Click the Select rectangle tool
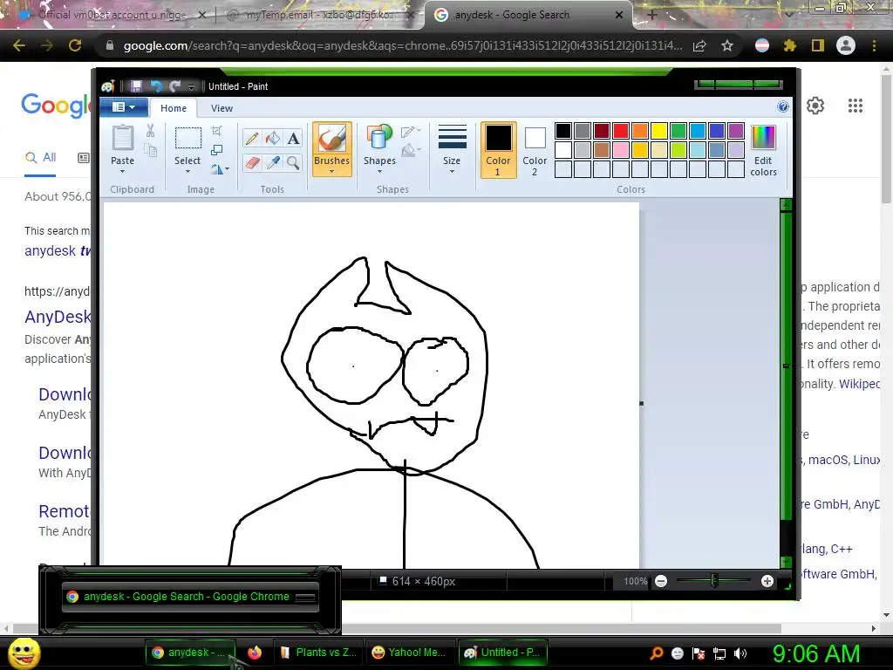Viewport: 893px width, 670px height. tap(187, 139)
